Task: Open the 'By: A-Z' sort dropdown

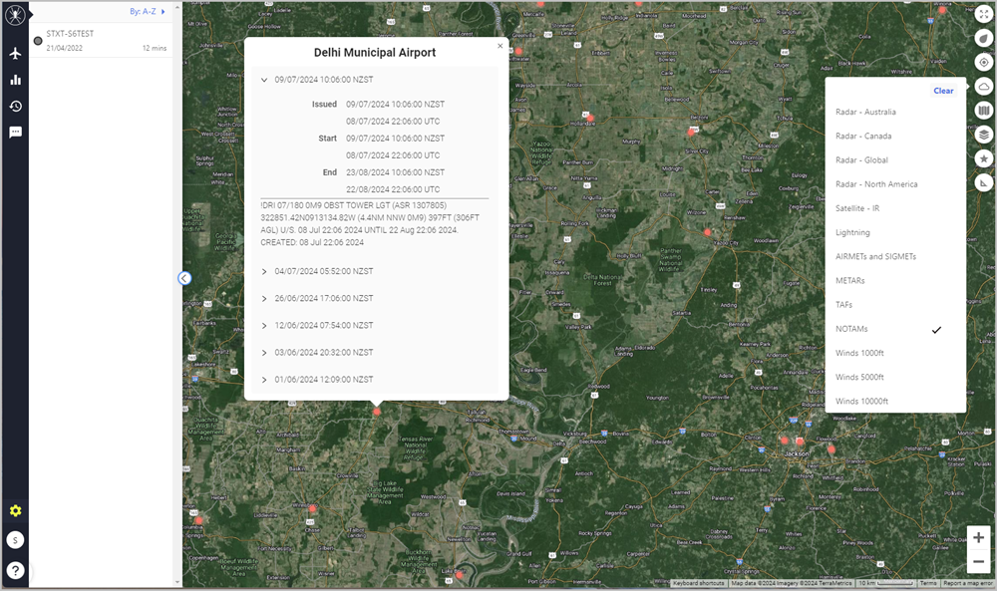Action: (148, 11)
